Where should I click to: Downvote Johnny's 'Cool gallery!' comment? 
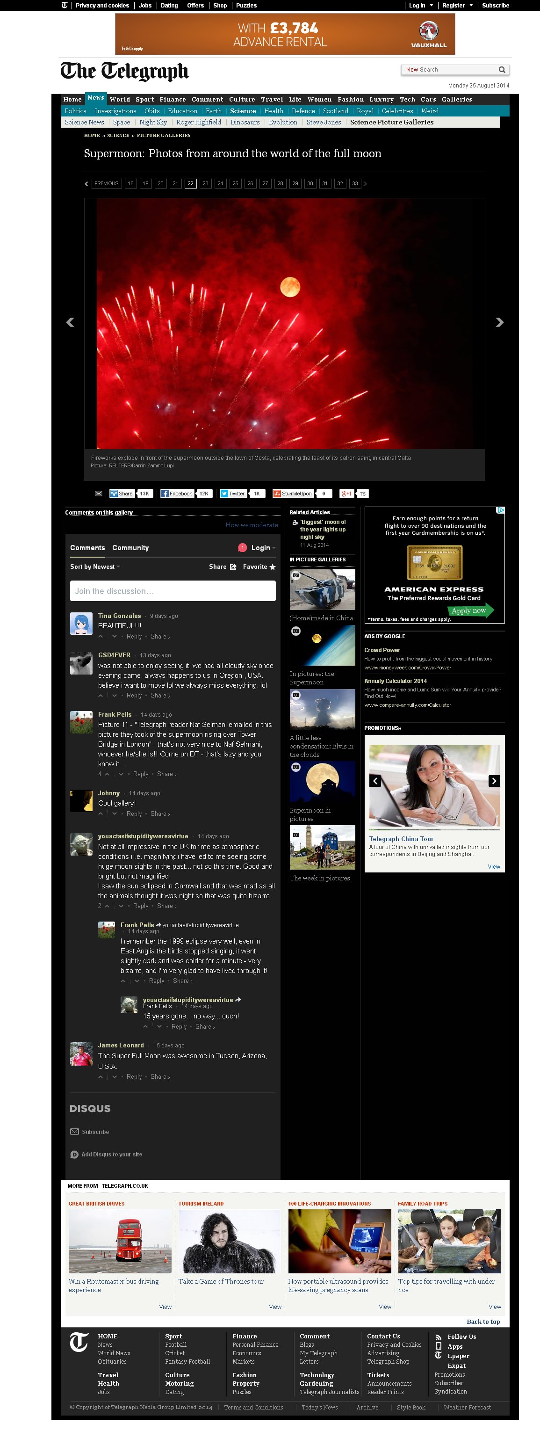(x=115, y=814)
